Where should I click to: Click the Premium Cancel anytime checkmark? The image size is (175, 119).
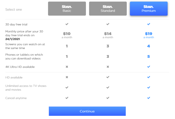[148, 98]
